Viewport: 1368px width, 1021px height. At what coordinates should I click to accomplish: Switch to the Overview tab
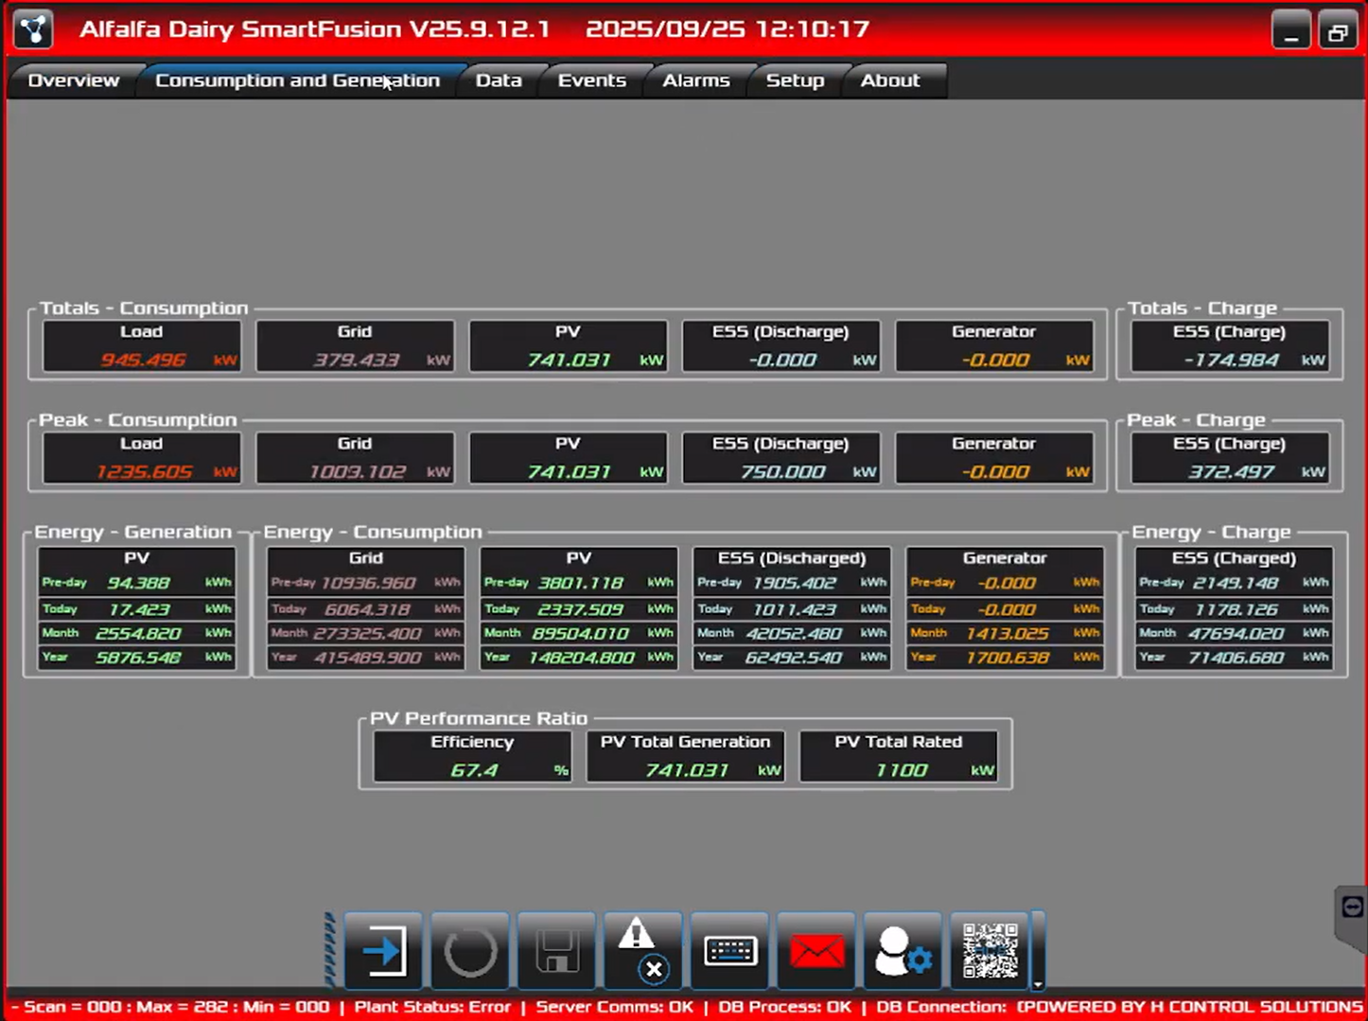pos(74,80)
